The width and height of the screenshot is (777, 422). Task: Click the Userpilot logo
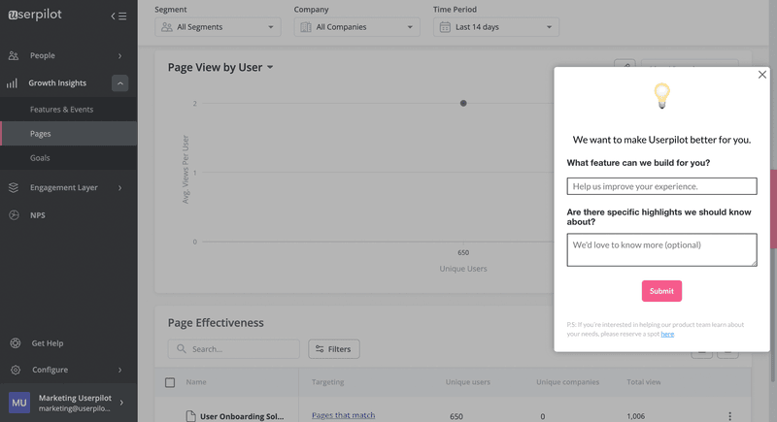click(35, 15)
